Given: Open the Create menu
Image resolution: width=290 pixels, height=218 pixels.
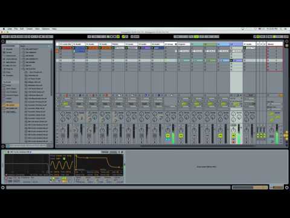Looking at the screenshot, I should 30,29.
